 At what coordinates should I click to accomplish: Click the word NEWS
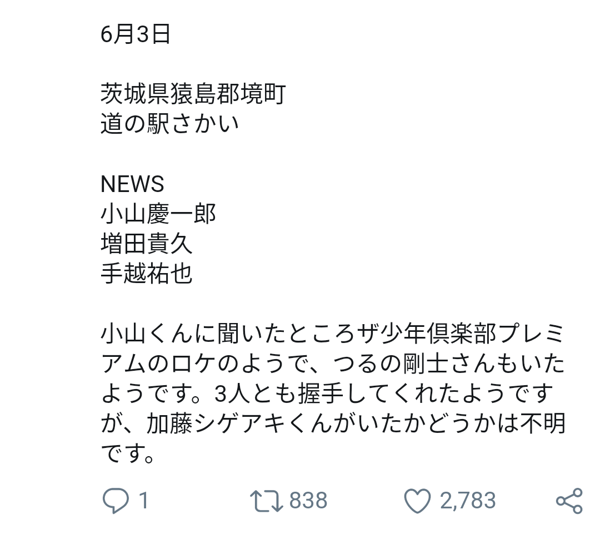click(132, 184)
